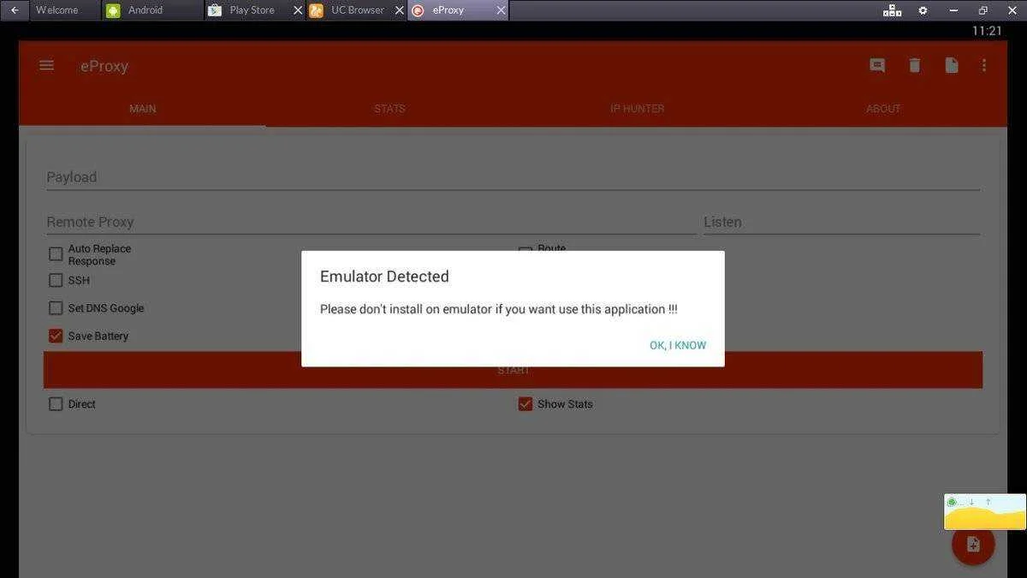Image resolution: width=1027 pixels, height=578 pixels.
Task: Click the file document icon in toolbar
Action: tap(951, 65)
